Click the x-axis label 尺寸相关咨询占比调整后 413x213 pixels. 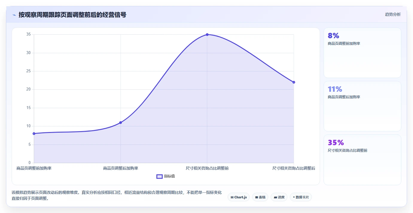click(294, 168)
